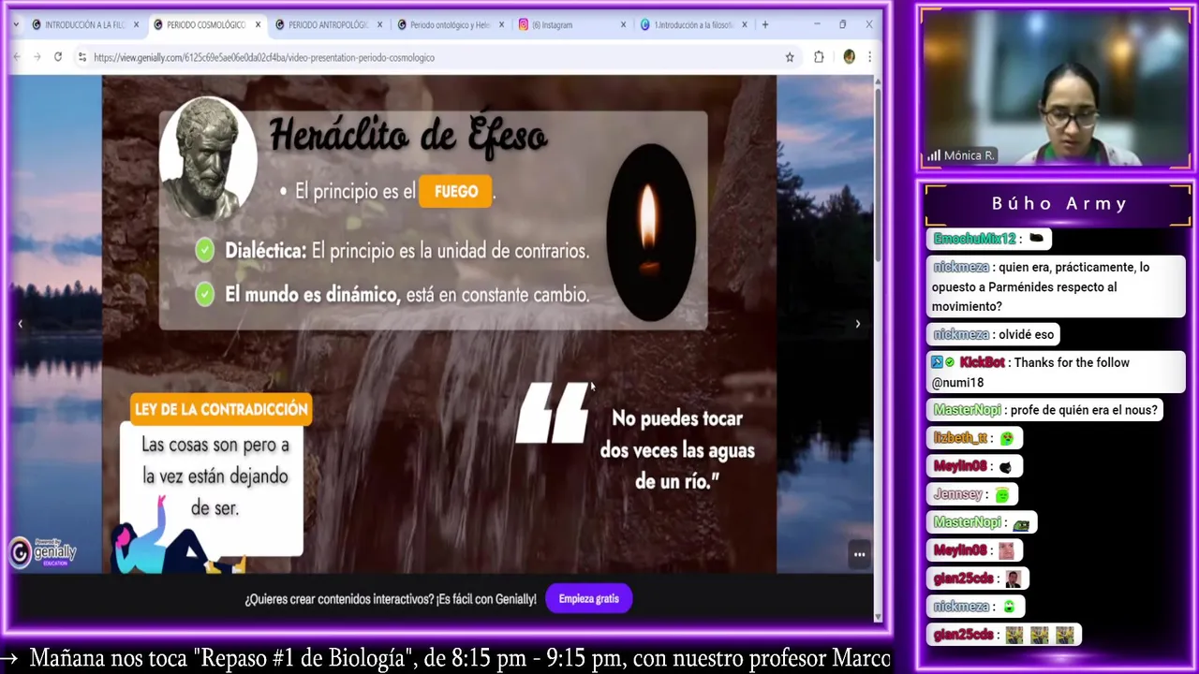Close the PERIODO COSMOLÓGICO tab

click(258, 24)
